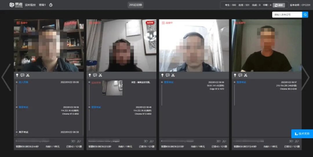Click camera count icon above 已答42 / 121题

[73, 141]
